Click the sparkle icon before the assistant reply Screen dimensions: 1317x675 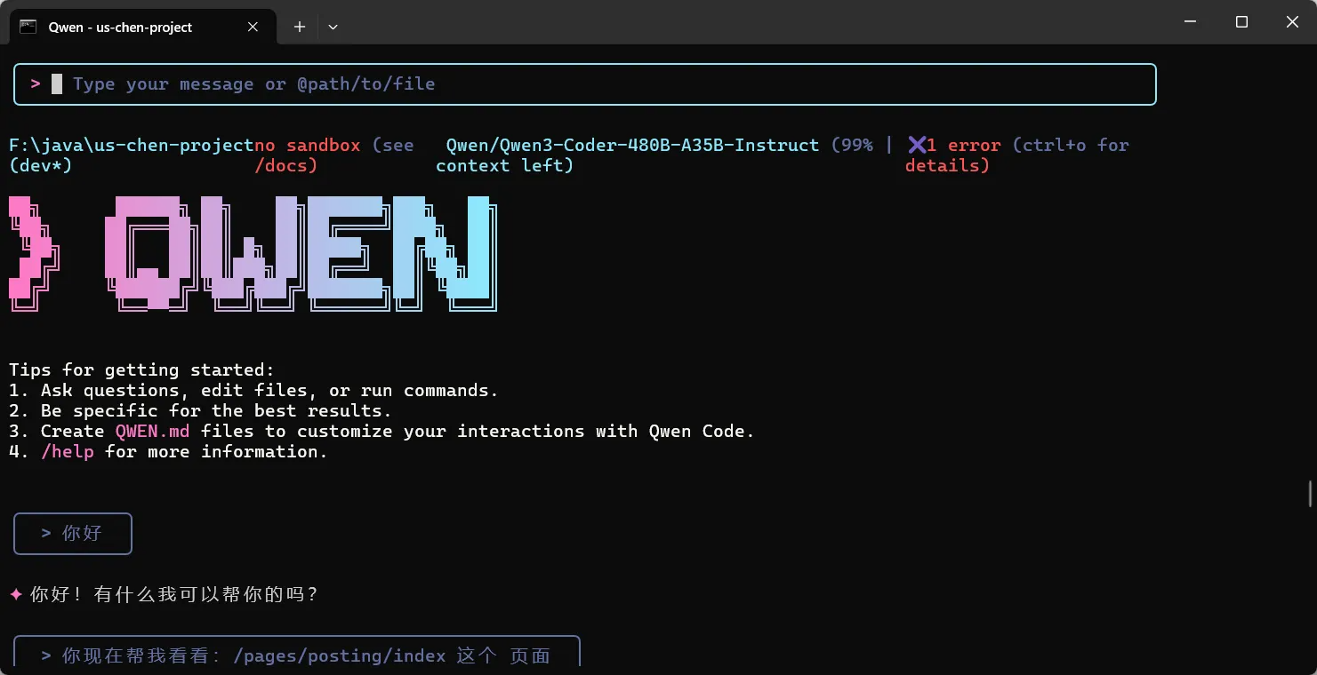click(16, 594)
